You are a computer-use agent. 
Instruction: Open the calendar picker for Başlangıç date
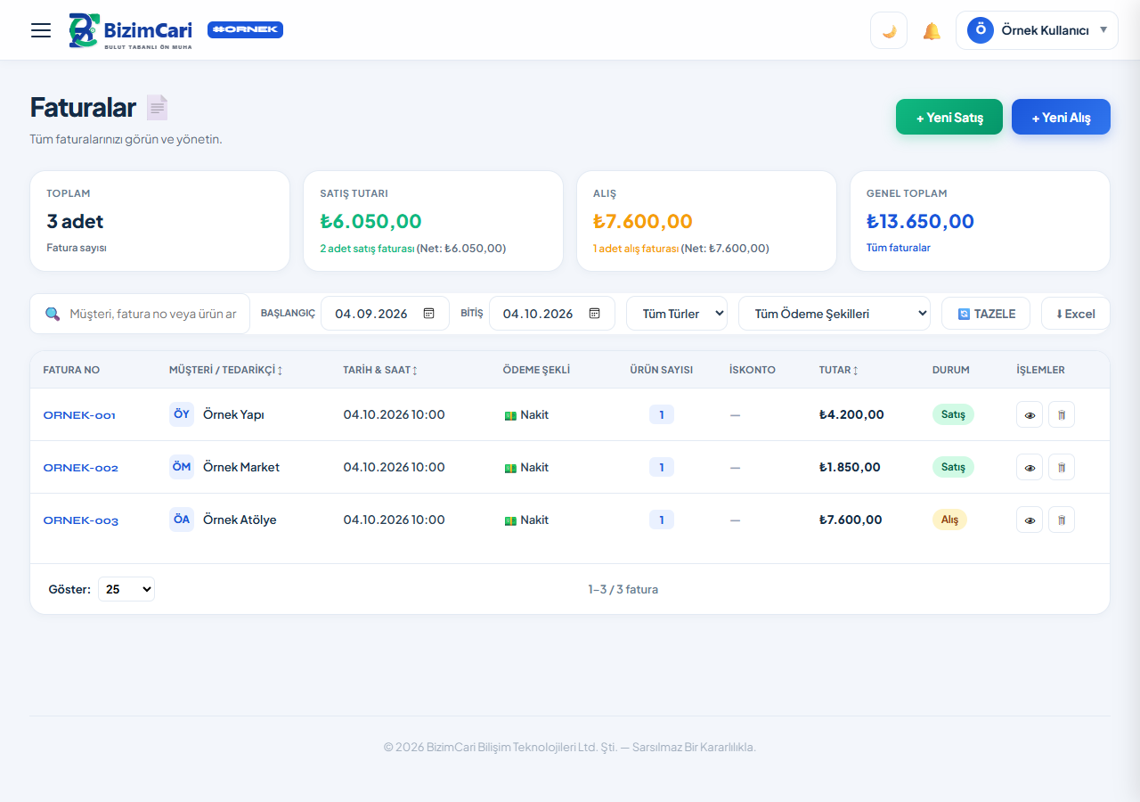428,314
